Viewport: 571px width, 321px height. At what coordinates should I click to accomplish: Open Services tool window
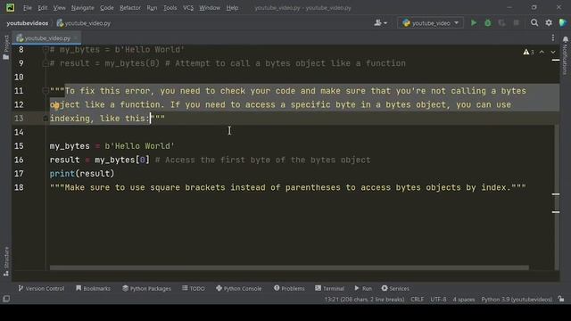tap(395, 288)
